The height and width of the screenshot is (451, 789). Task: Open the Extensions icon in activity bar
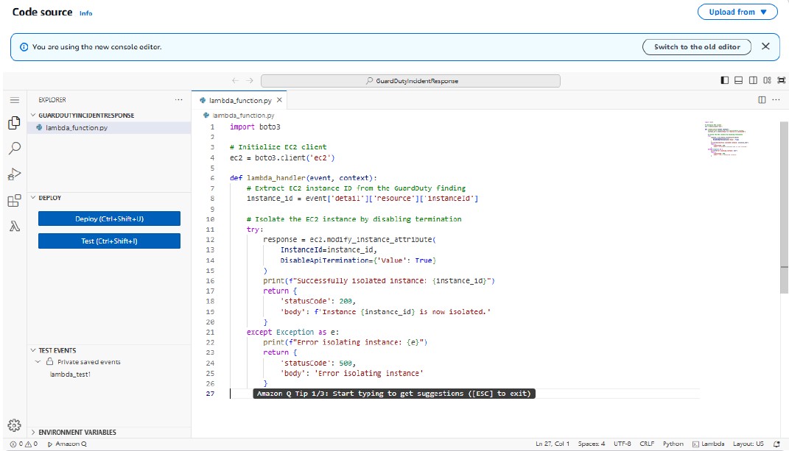tap(15, 201)
